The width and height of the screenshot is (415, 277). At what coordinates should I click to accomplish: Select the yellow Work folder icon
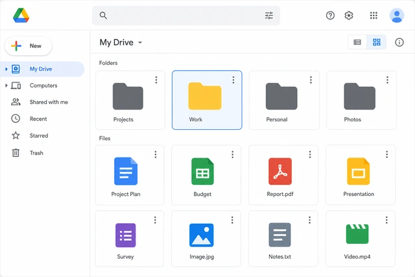[x=205, y=96]
